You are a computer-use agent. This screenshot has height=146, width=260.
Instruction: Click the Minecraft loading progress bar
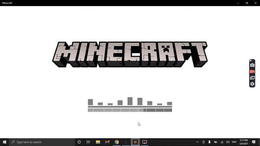tap(130, 110)
